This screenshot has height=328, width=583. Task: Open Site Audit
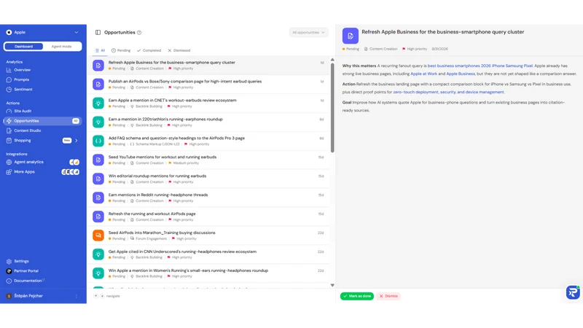23,111
